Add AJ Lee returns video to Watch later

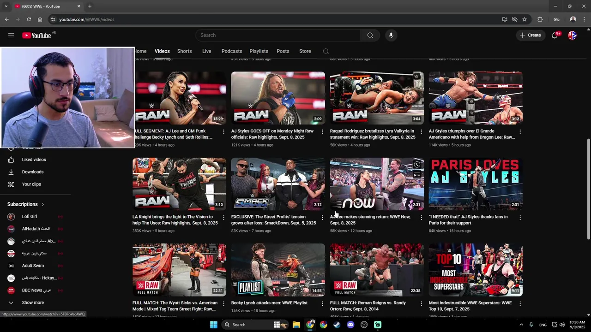tap(417, 165)
